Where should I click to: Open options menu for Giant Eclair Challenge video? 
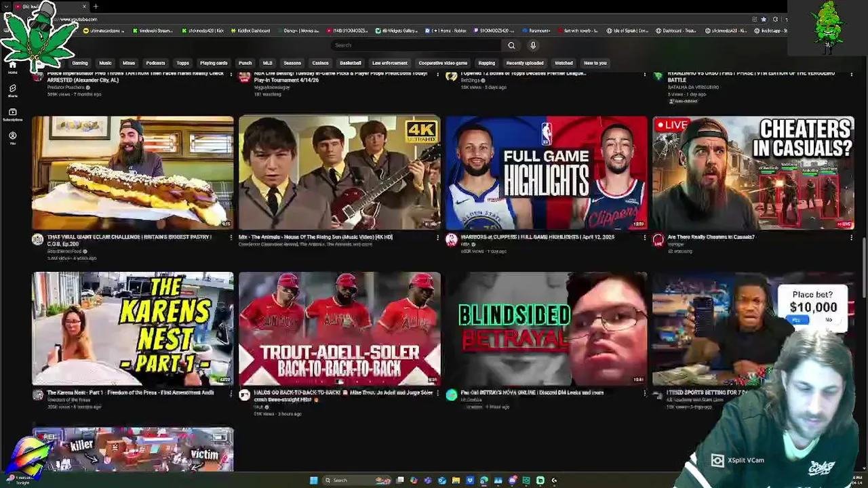(x=231, y=237)
